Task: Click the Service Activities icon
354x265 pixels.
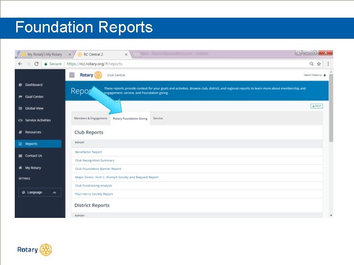Action: pyautogui.click(x=20, y=120)
